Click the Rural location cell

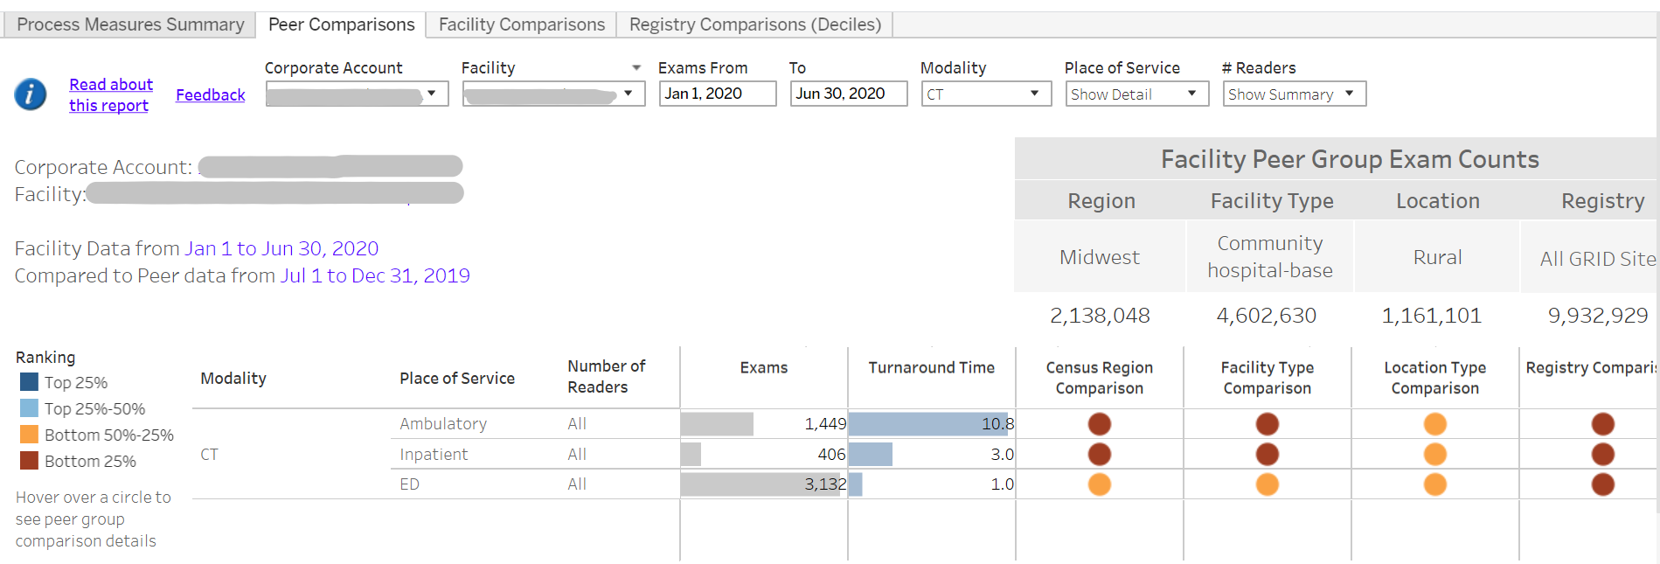pos(1437,257)
